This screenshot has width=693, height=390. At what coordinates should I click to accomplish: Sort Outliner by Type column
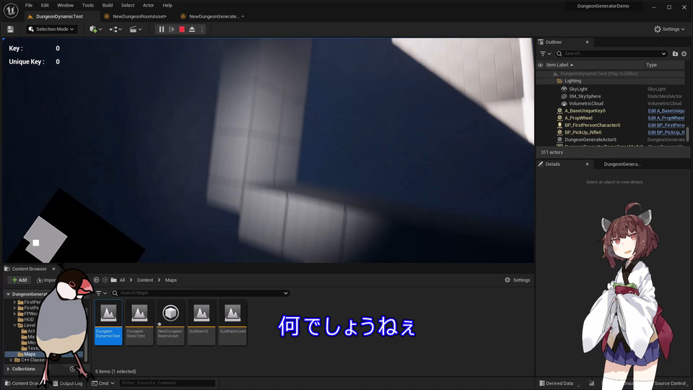(x=651, y=65)
